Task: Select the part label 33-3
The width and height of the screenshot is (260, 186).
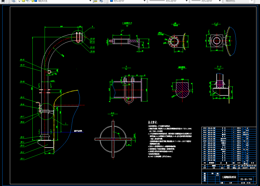Action: point(22,146)
